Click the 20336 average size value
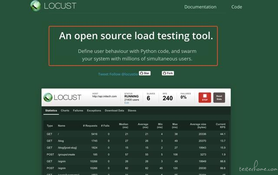The height and width of the screenshot is (175, 278). pyautogui.click(x=202, y=134)
